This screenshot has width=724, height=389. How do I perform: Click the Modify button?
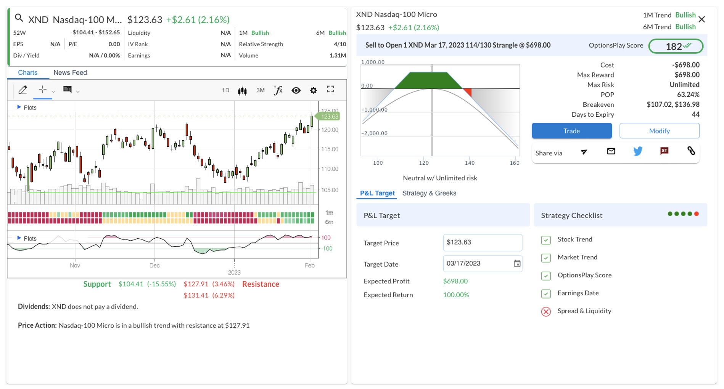(660, 131)
